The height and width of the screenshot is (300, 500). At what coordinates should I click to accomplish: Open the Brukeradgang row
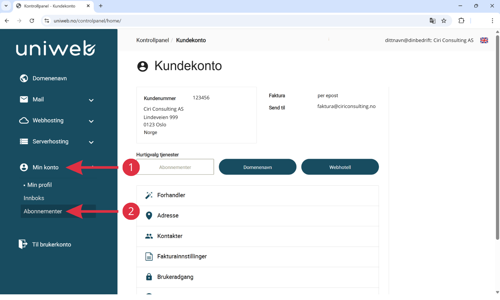pyautogui.click(x=258, y=277)
